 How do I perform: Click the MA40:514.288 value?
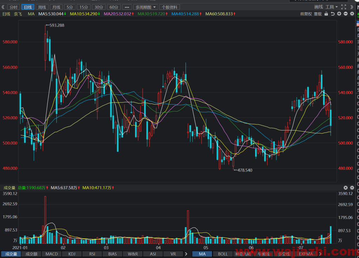tap(187, 14)
